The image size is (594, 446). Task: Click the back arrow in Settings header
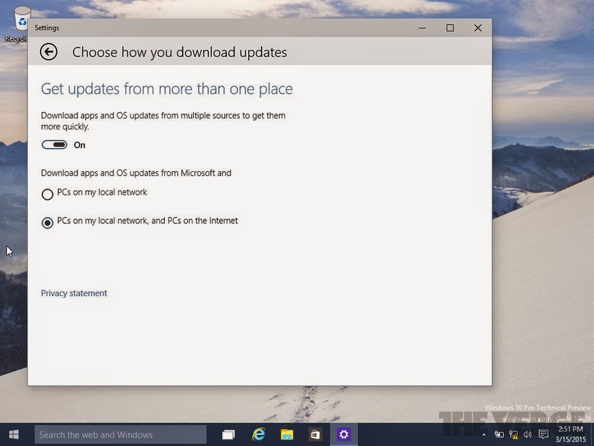pos(49,52)
